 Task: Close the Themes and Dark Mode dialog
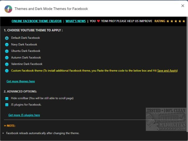(183, 6)
